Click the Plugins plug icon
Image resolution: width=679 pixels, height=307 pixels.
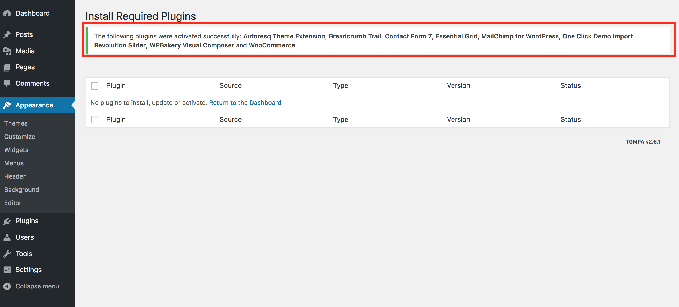click(x=7, y=221)
